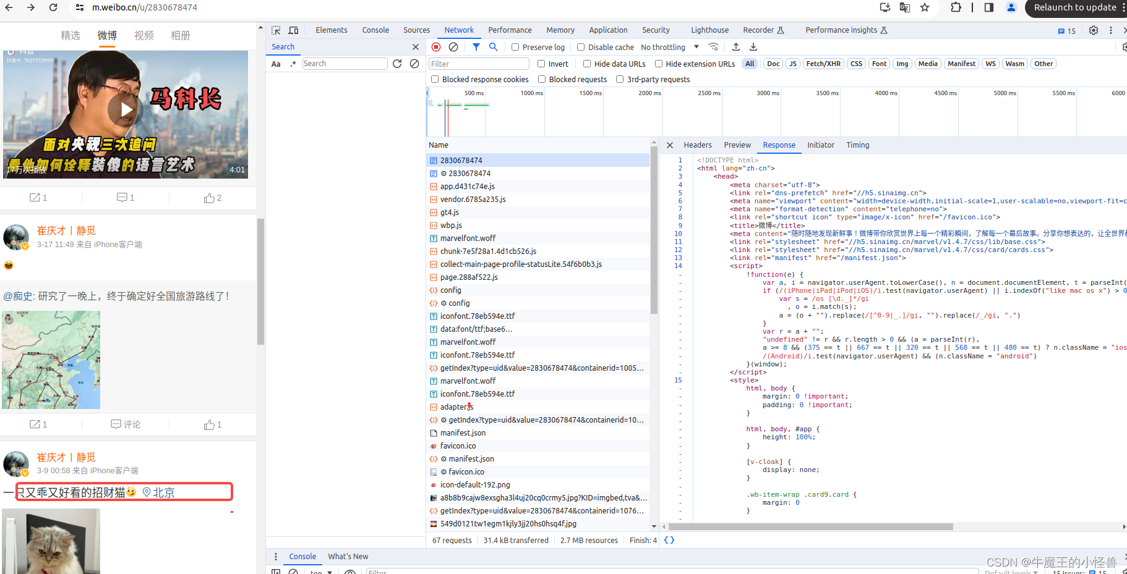The height and width of the screenshot is (574, 1127).
Task: Like the video post with 2 likes
Action: coord(213,198)
